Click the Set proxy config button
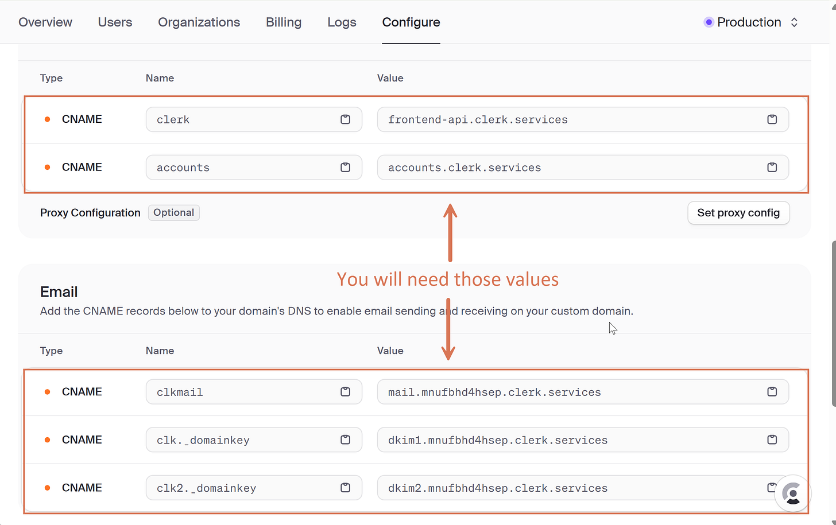This screenshot has height=525, width=836. pos(738,213)
